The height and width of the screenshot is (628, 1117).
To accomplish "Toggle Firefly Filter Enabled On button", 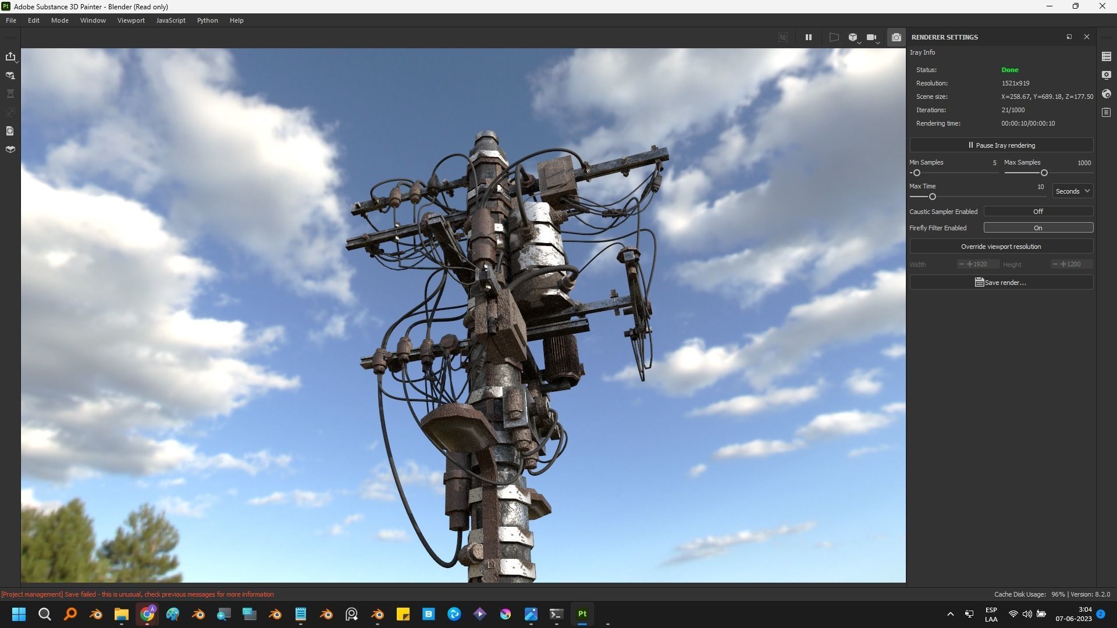I will (x=1038, y=228).
